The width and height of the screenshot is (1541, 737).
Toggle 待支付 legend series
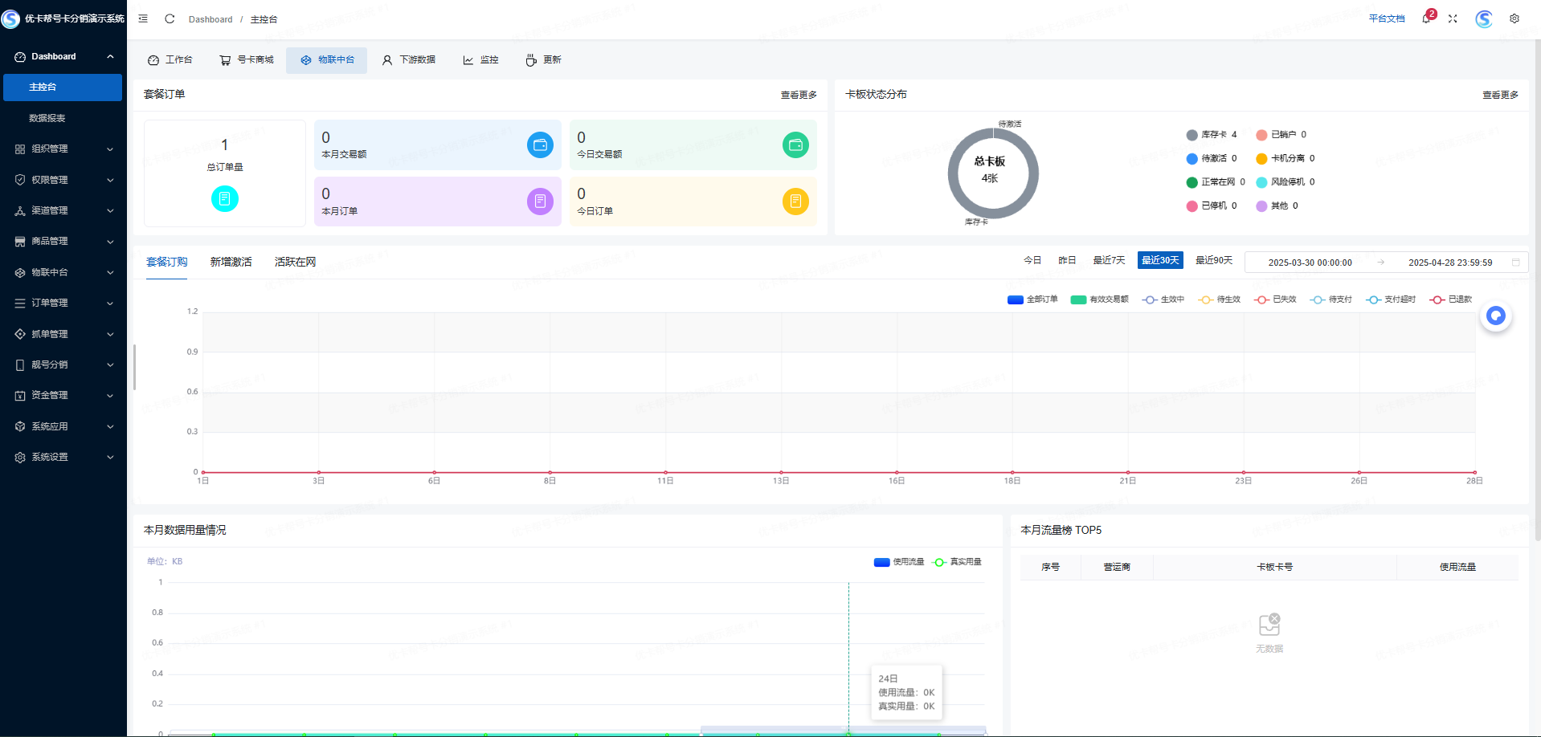coord(1330,299)
